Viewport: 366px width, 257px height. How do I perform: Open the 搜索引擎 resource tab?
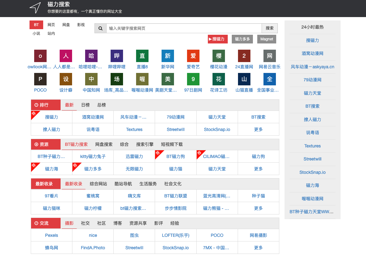pyautogui.click(x=145, y=144)
